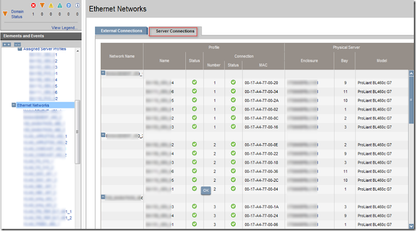Collapse the Assigned Server Profiles node
416x231 pixels.
[20, 49]
